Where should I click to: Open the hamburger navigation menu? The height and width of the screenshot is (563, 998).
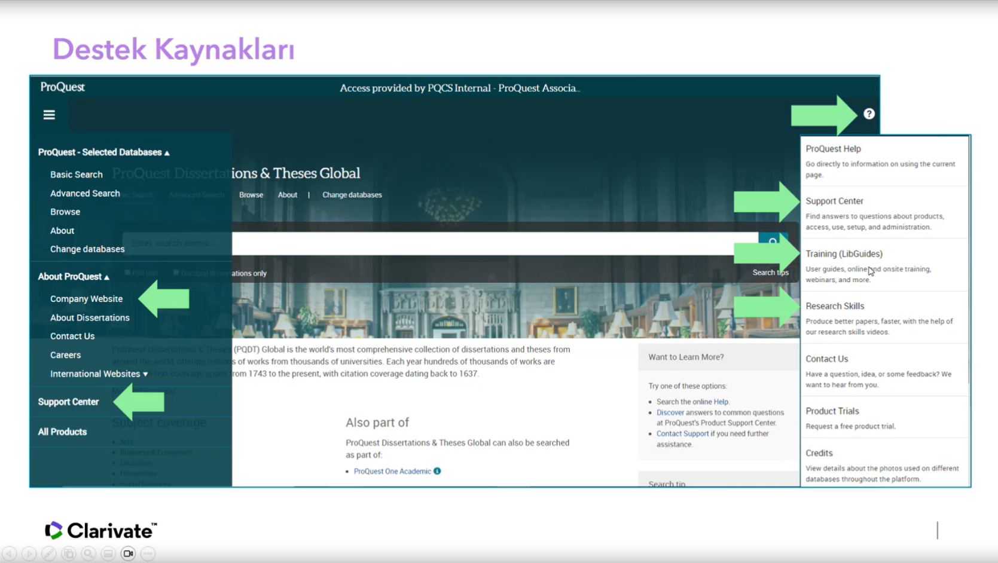pyautogui.click(x=49, y=115)
